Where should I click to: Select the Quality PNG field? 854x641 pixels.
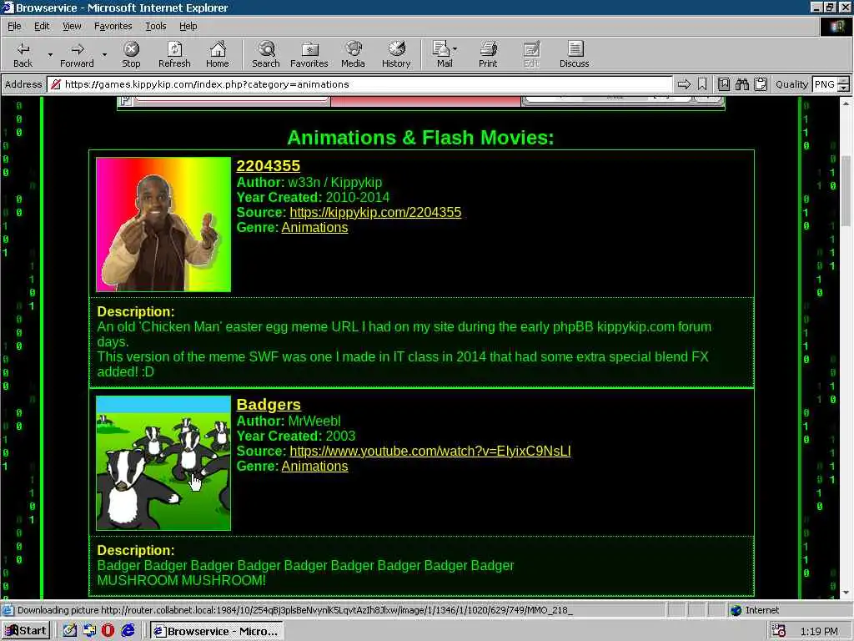tap(825, 84)
